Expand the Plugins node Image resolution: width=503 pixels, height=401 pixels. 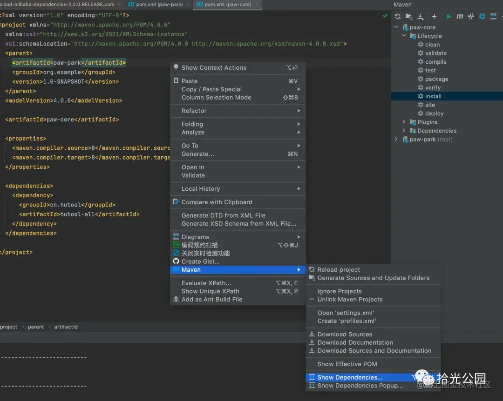point(404,122)
